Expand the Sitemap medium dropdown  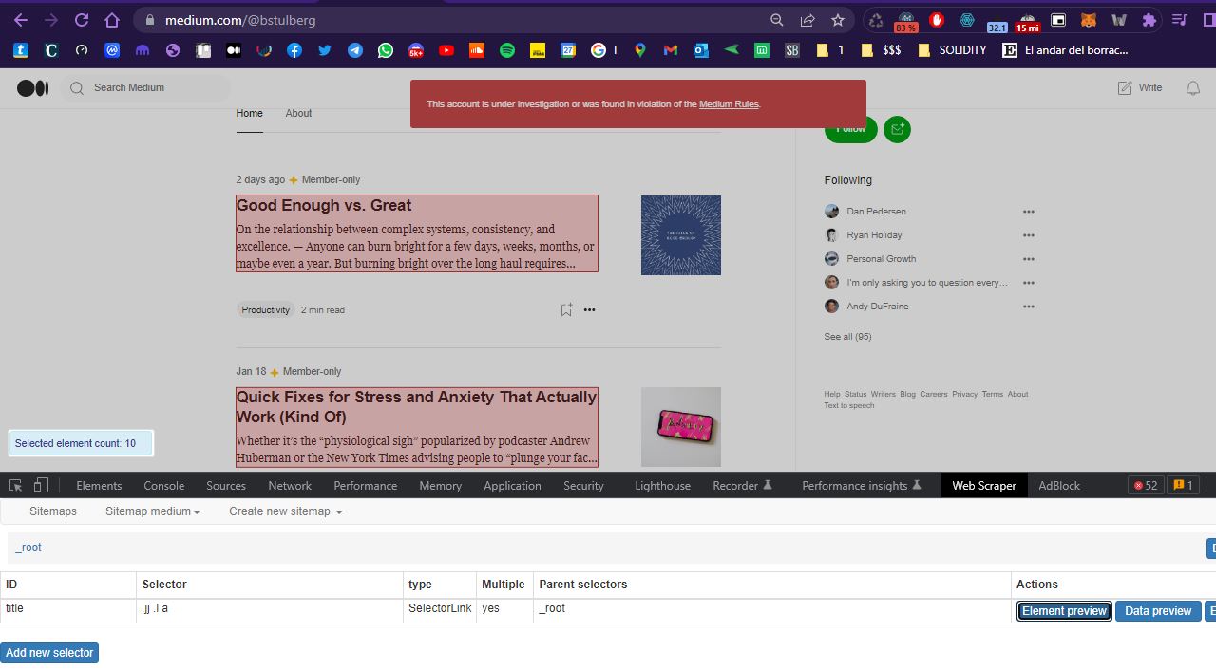(152, 511)
